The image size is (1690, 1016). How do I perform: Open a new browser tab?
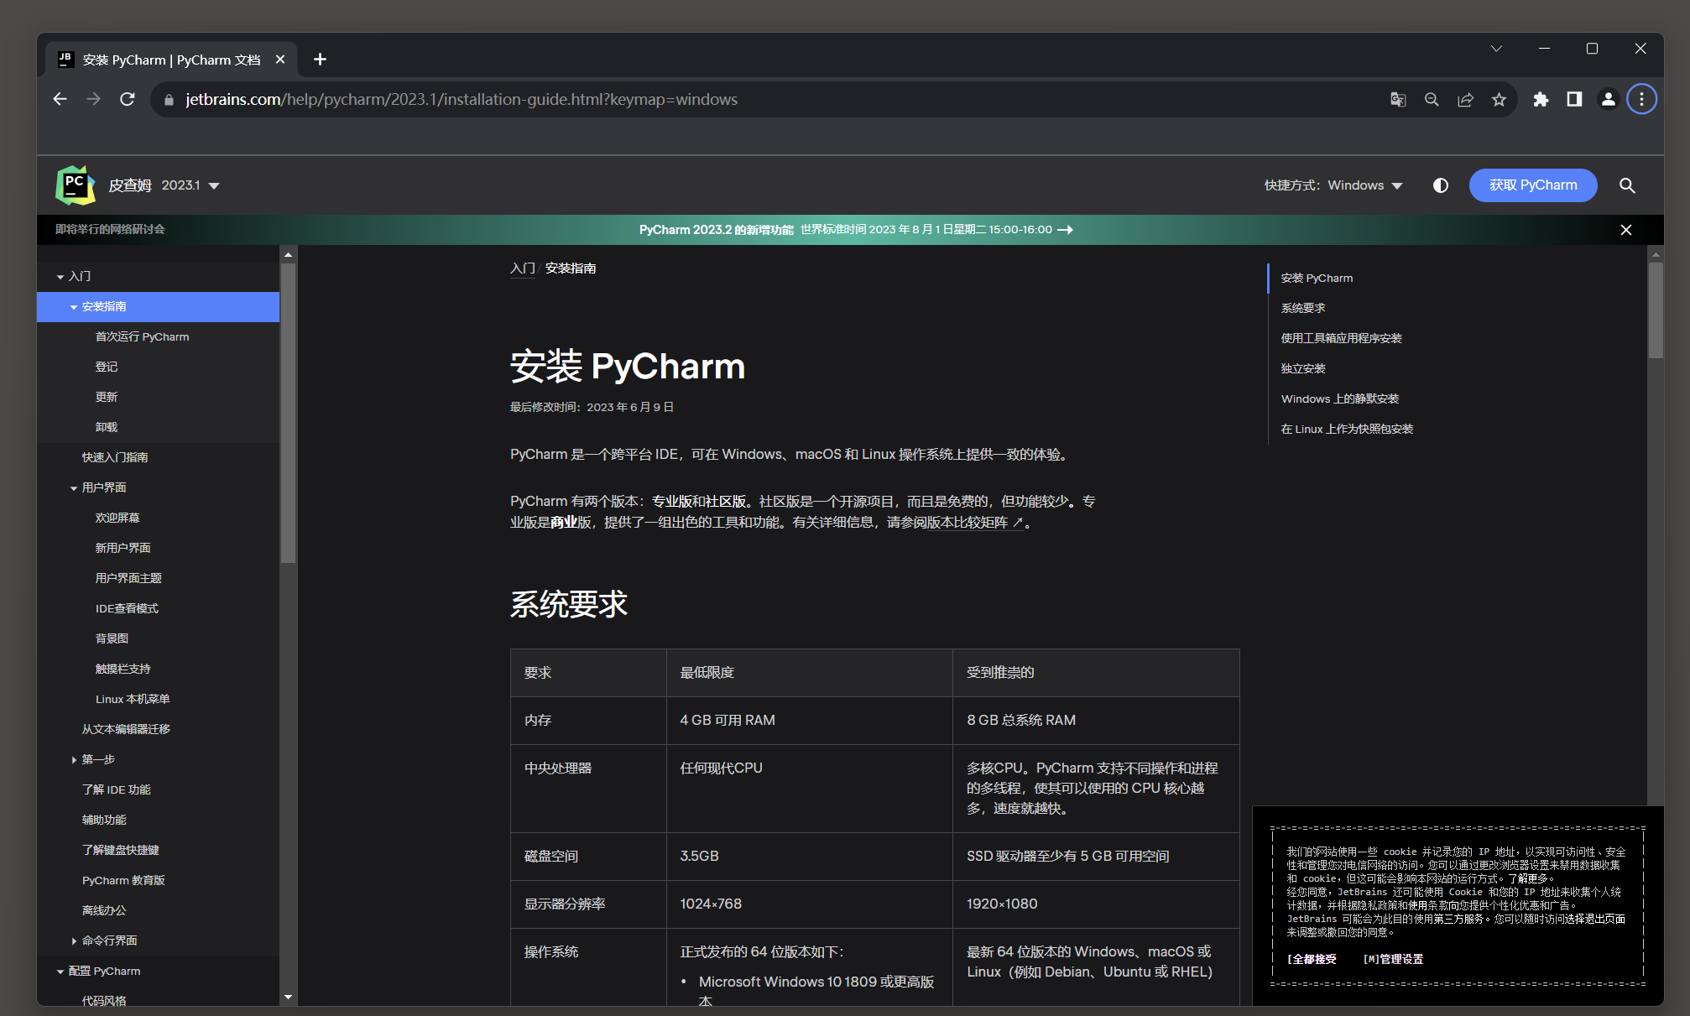pos(320,60)
